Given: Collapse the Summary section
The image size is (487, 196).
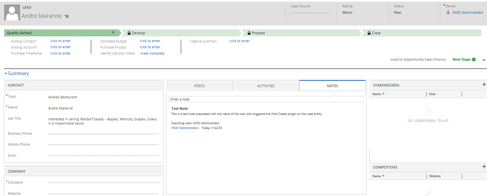Looking at the screenshot, I should tap(6, 74).
